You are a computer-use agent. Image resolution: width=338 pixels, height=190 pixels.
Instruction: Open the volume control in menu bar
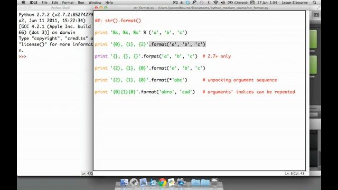223,3
